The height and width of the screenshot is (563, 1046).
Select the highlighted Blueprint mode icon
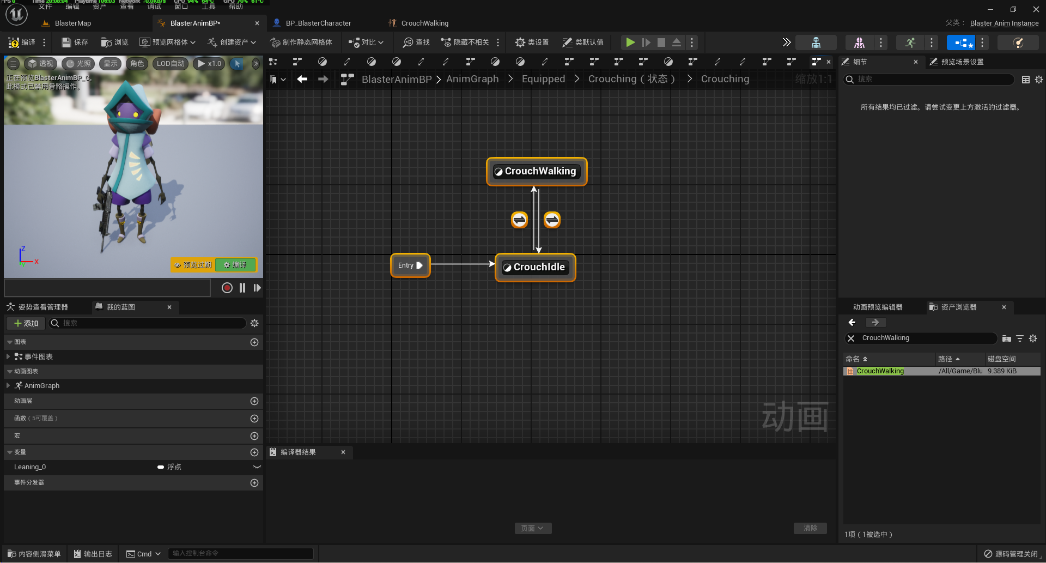(961, 43)
